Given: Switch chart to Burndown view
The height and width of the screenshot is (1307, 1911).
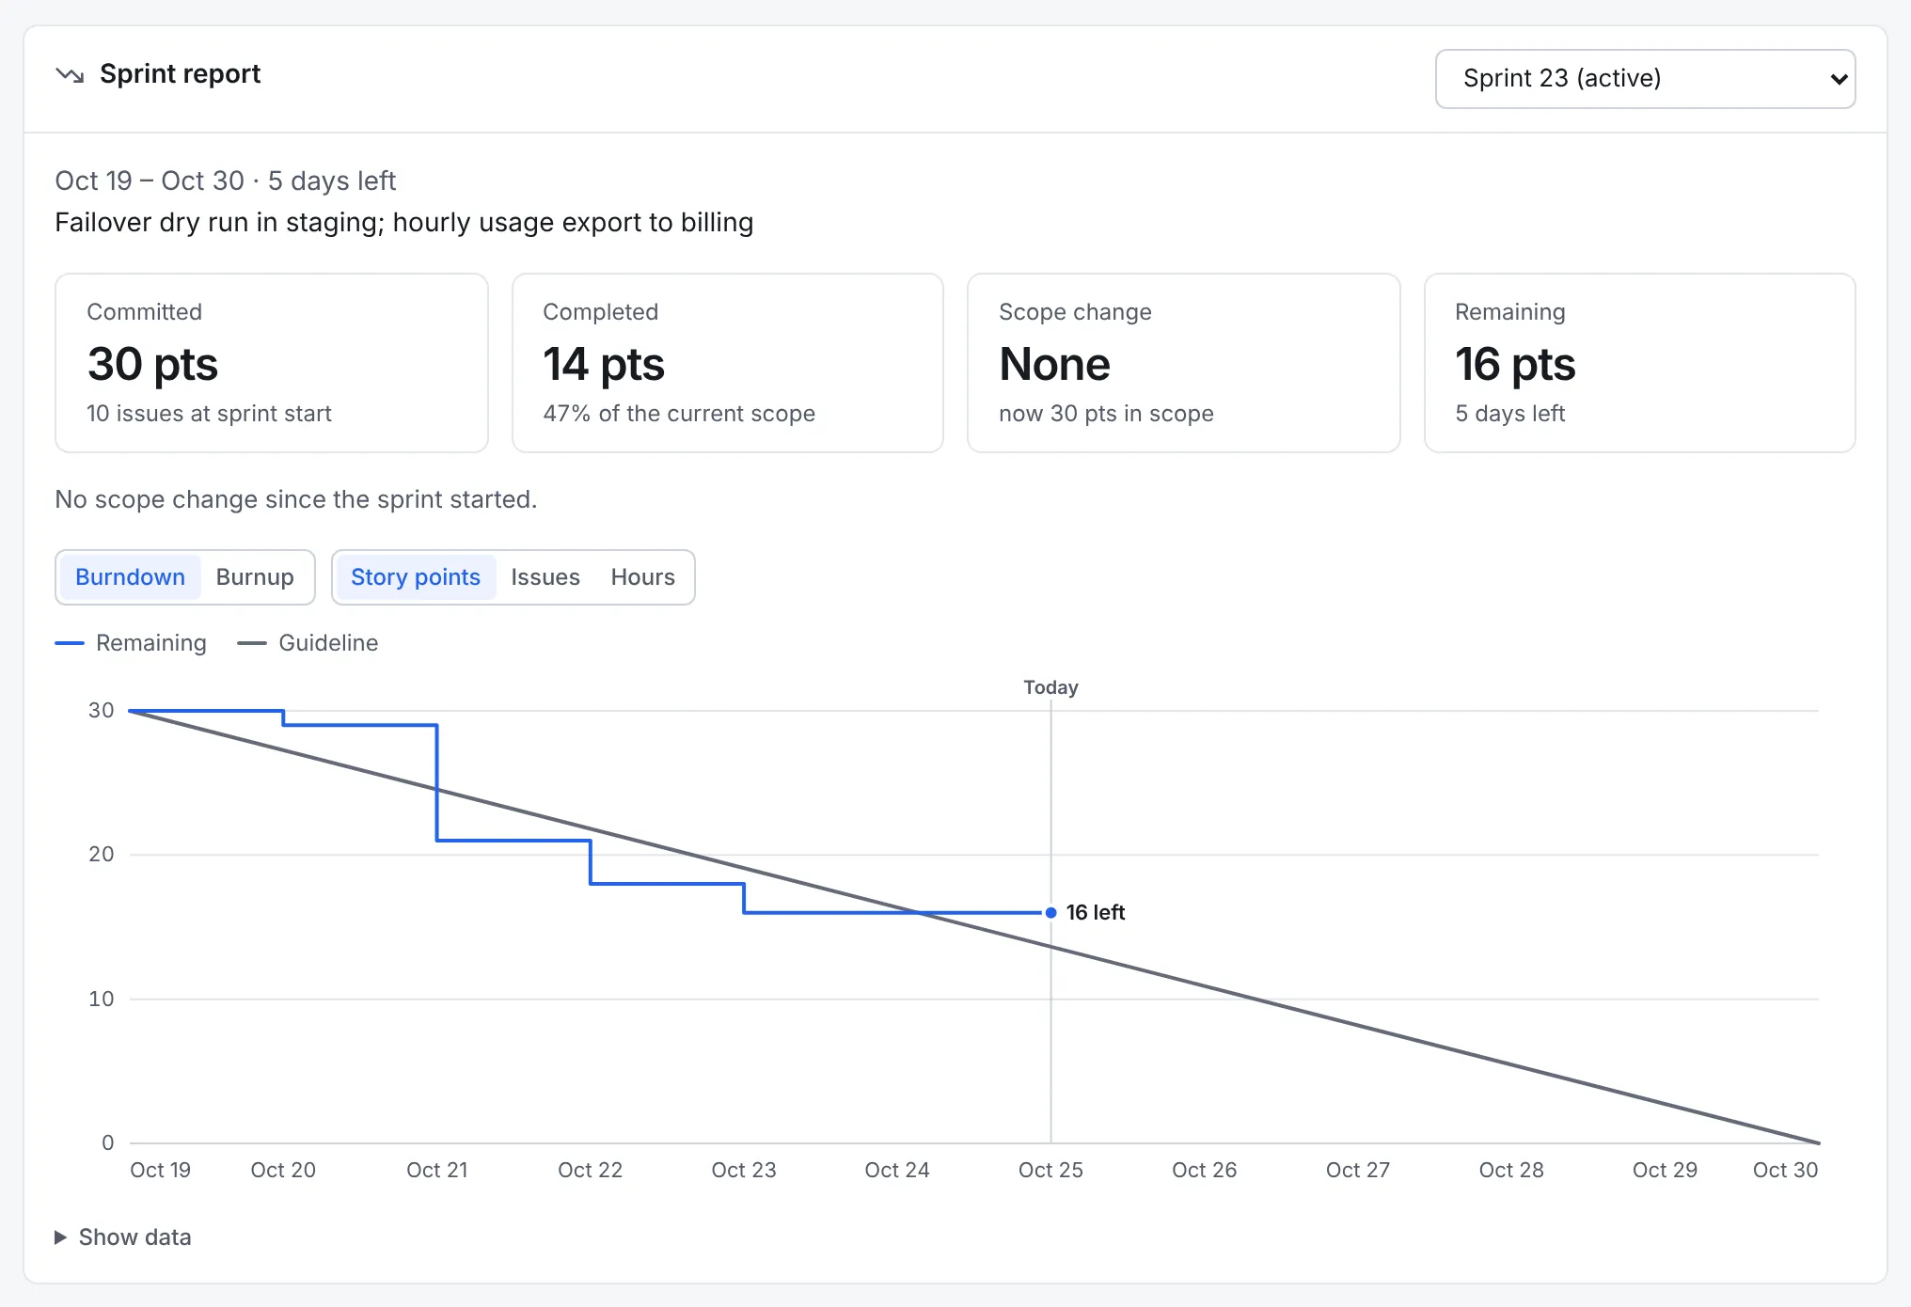Looking at the screenshot, I should coord(130,577).
